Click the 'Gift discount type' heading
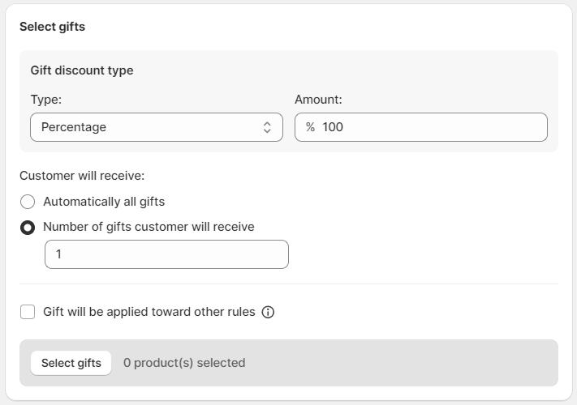Image resolution: width=577 pixels, height=405 pixels. coord(82,70)
